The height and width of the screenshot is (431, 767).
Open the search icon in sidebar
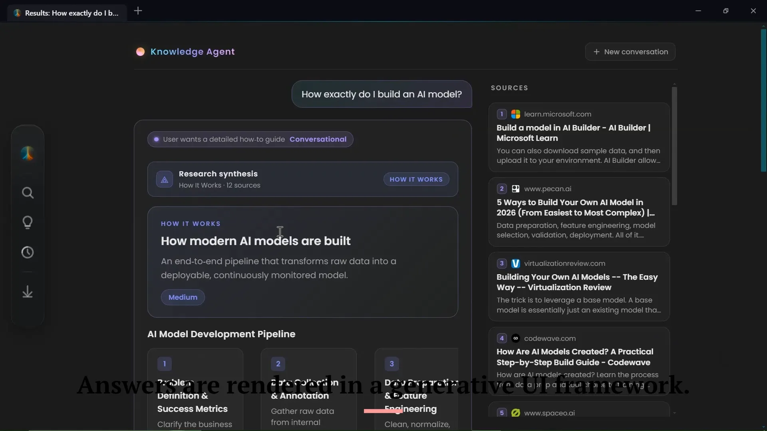click(28, 193)
